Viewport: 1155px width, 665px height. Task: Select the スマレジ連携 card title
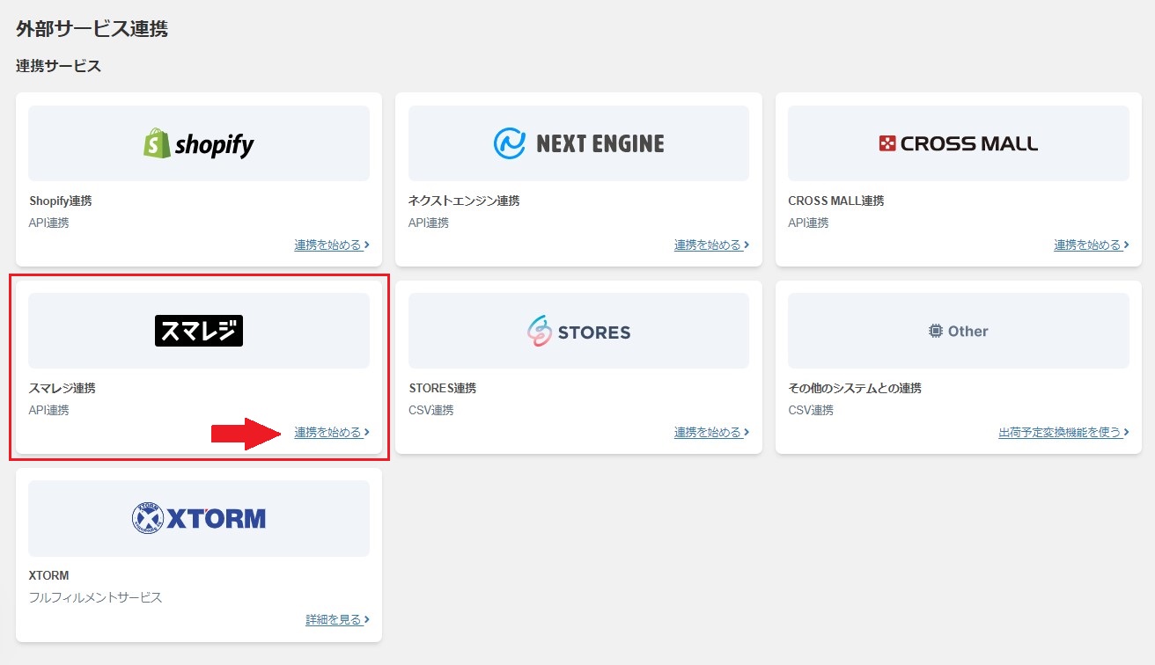(x=63, y=389)
